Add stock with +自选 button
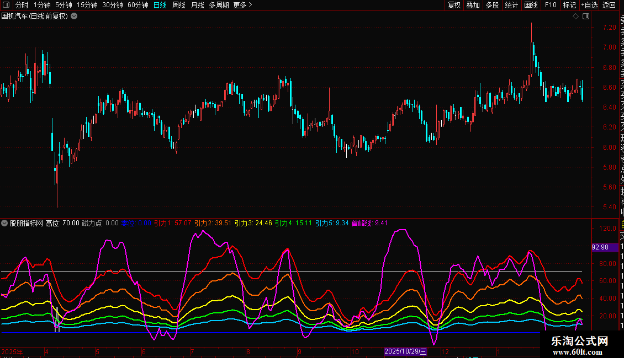 click(x=589, y=5)
